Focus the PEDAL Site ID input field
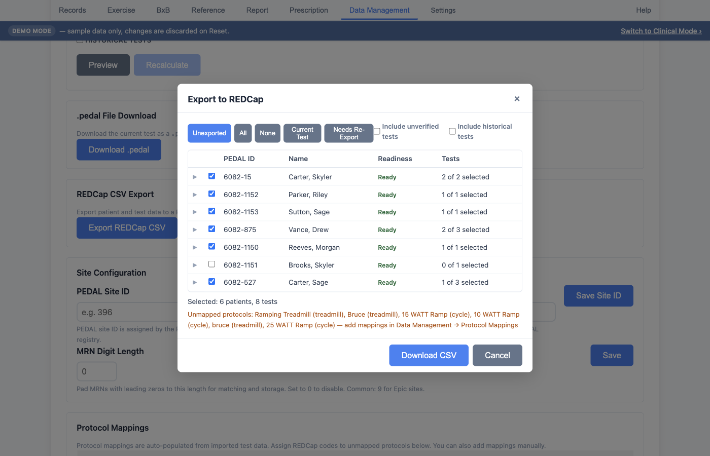 (x=316, y=312)
